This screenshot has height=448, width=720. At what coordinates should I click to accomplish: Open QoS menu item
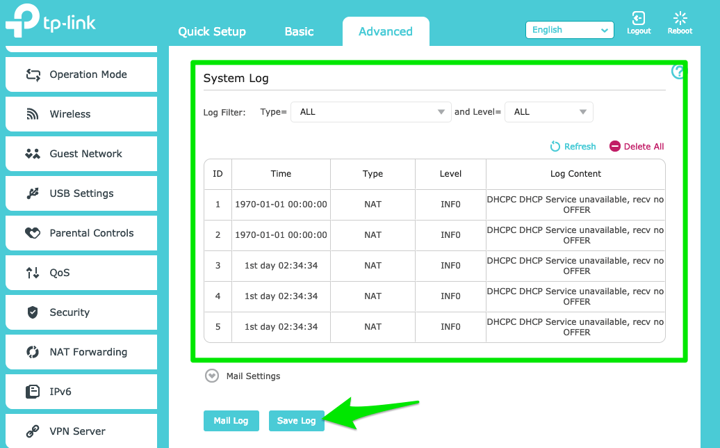(x=81, y=273)
